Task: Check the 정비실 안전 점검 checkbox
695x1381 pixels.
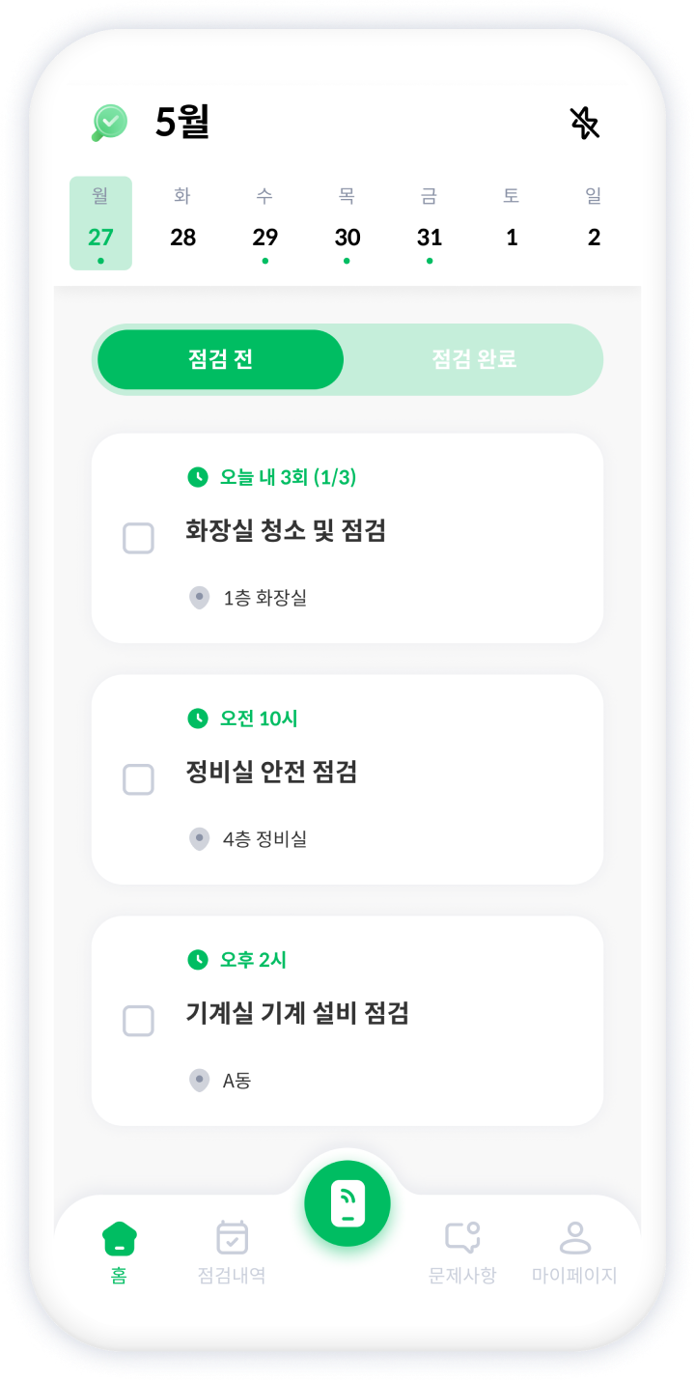Action: tap(139, 779)
